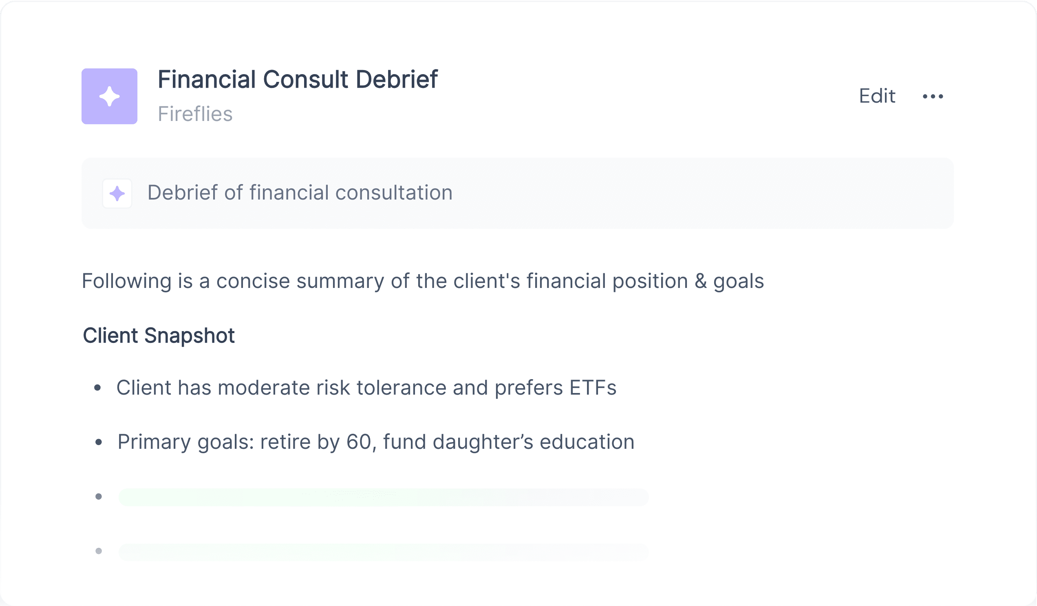Click the small sparkle icon beside the debrief description
Screen dimensions: 1037x606
117,193
